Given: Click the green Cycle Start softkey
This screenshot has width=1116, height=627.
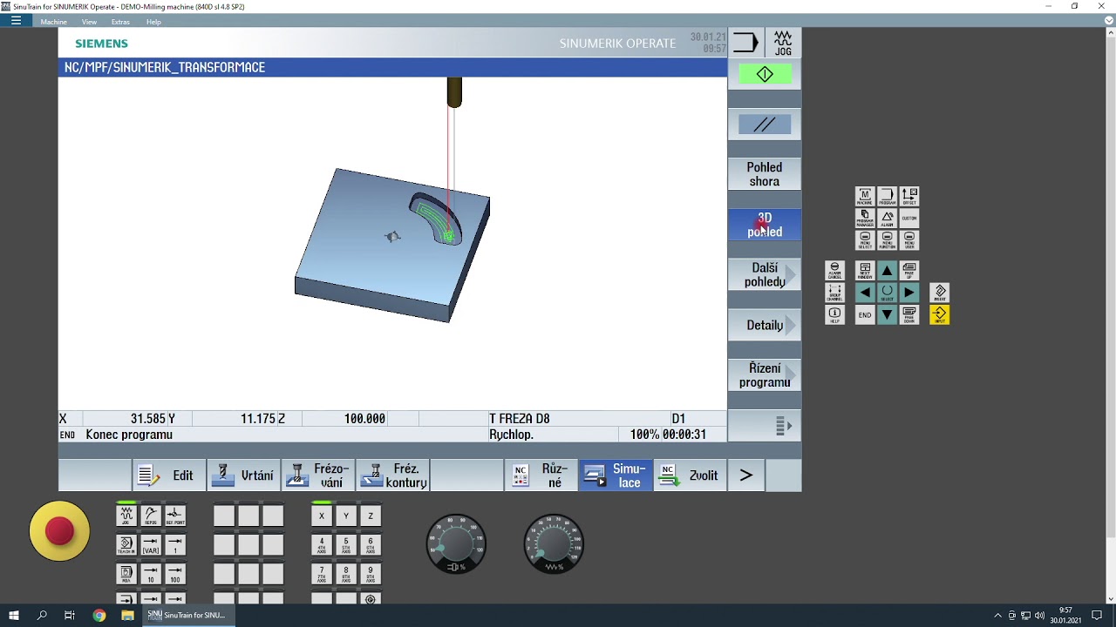Looking at the screenshot, I should (765, 75).
